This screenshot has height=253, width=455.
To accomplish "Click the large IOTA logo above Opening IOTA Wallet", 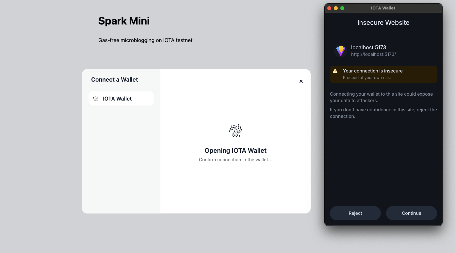I will click(235, 131).
